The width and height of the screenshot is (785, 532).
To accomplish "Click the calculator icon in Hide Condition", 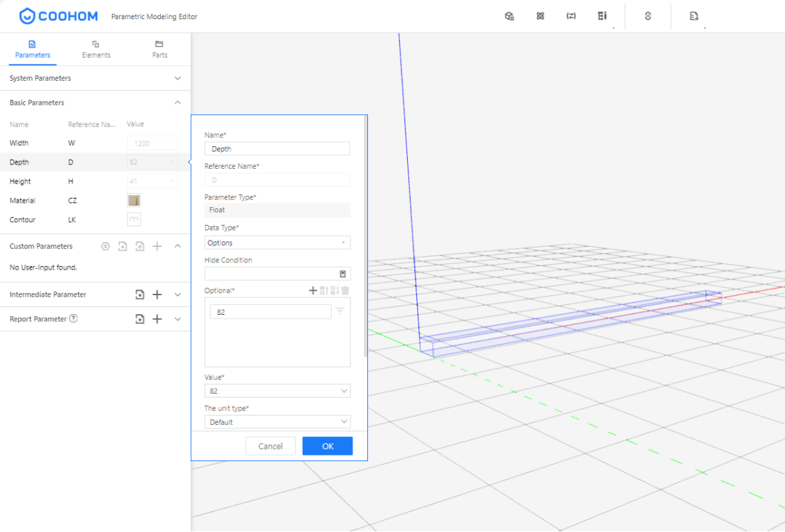I will click(x=343, y=274).
